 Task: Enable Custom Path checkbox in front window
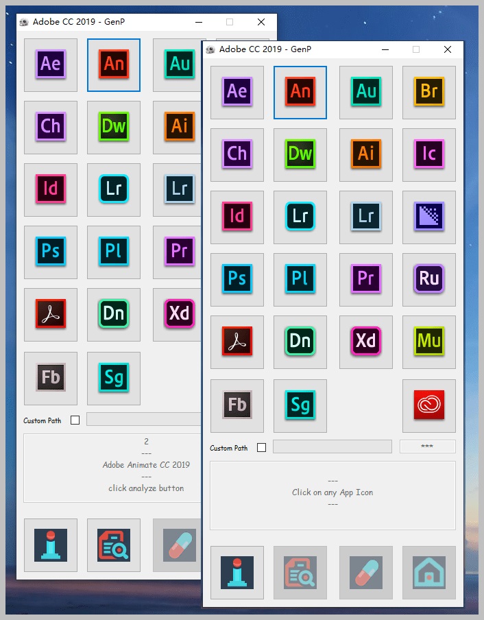click(x=262, y=448)
